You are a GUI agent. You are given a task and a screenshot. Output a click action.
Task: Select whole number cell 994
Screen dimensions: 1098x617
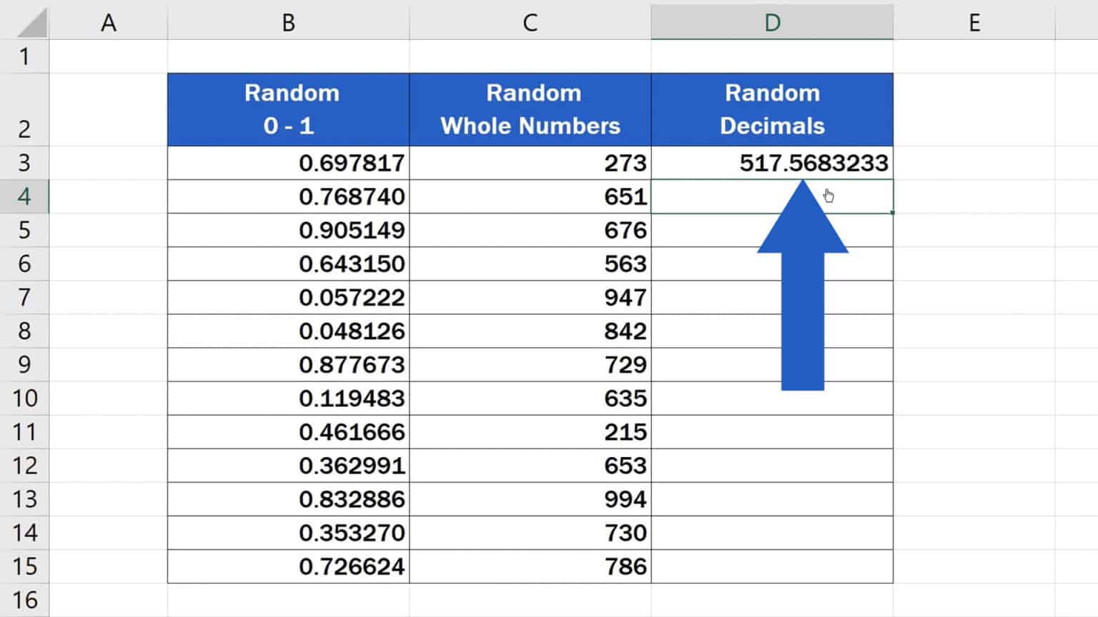530,498
